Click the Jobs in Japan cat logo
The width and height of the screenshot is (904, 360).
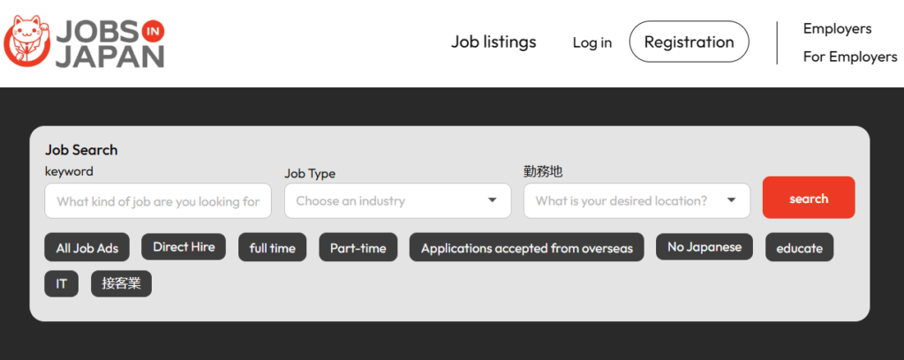84,41
